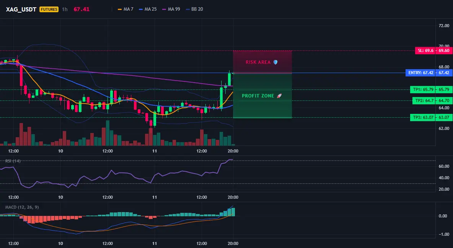Click the 64.00 price axis value
This screenshot has height=248, width=453.
[x=444, y=108]
